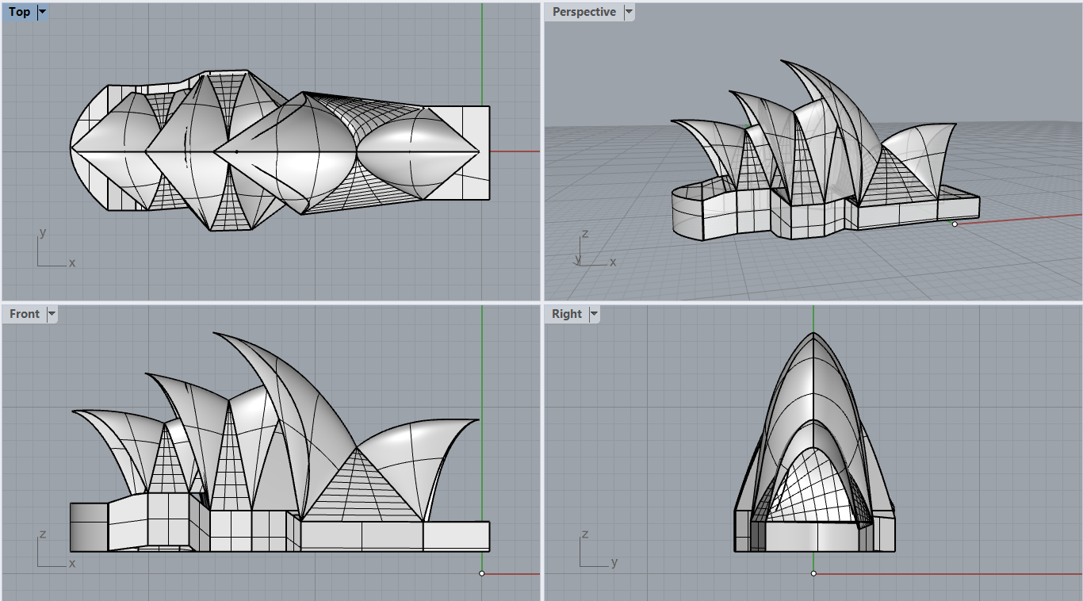Select the model in the Top viewport
1083x601 pixels.
coord(280,150)
